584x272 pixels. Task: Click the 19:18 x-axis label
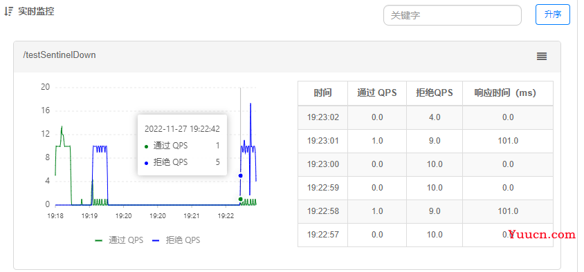tap(55, 215)
